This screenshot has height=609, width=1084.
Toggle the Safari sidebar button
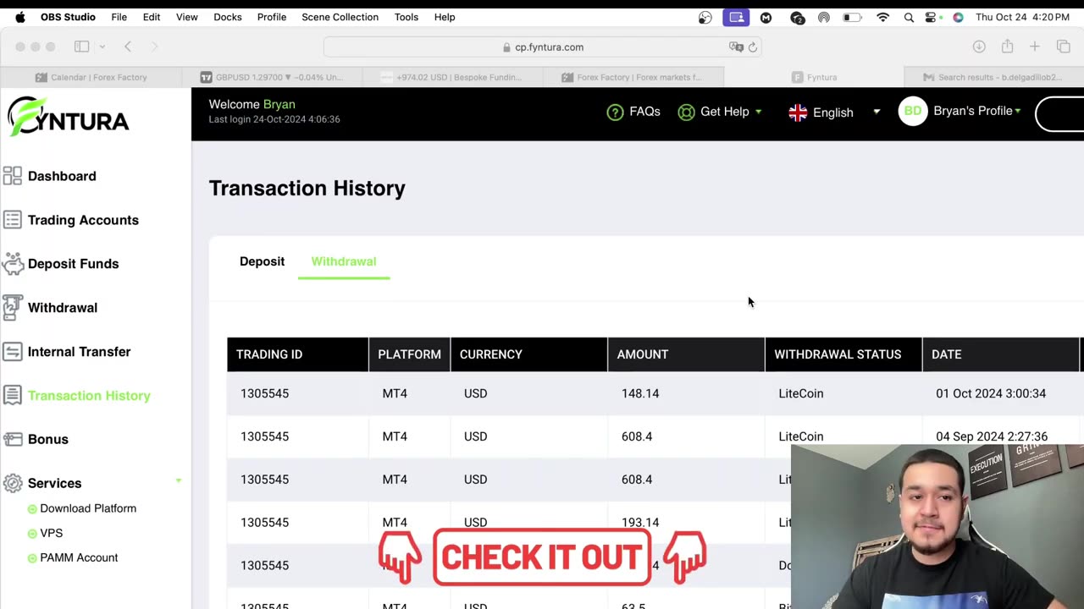pyautogui.click(x=82, y=47)
